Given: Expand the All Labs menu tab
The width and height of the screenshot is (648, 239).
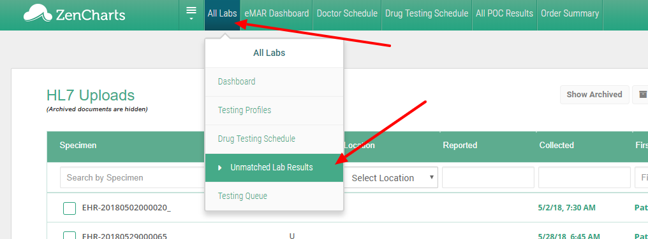Looking at the screenshot, I should pyautogui.click(x=223, y=13).
